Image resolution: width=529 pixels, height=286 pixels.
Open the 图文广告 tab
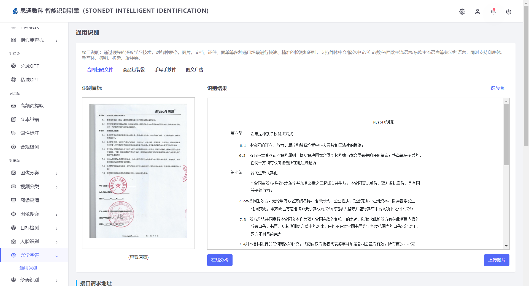tap(195, 70)
